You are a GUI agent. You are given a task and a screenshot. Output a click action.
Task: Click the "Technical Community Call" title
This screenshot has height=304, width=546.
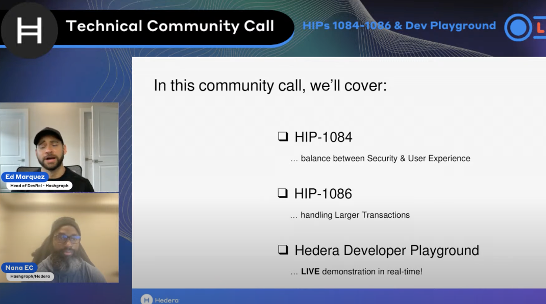pos(170,26)
